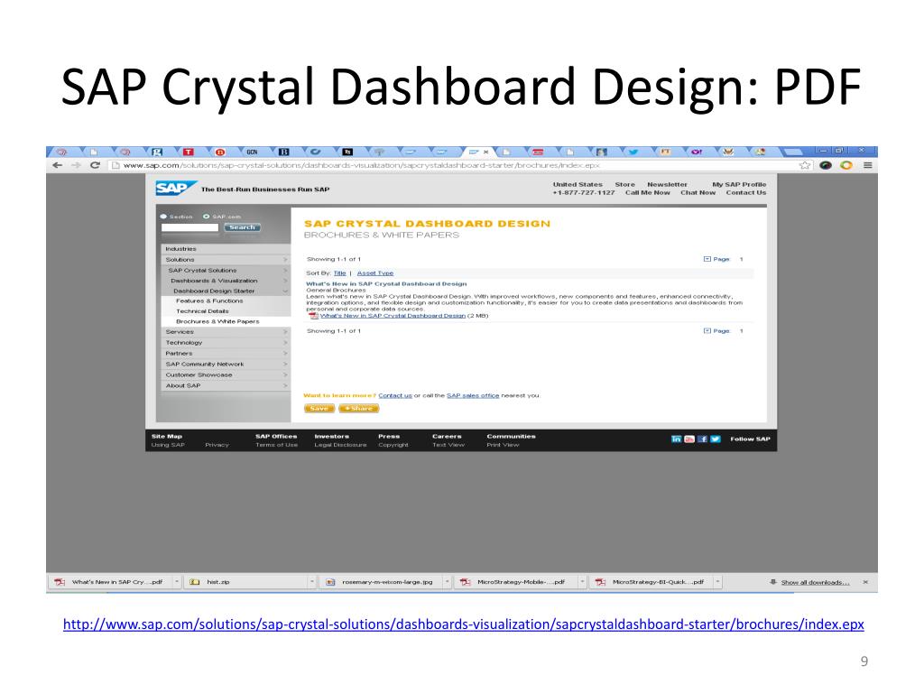Screen dimensions: 924x693
Task: Open the SAP sales office link
Action: [473, 395]
